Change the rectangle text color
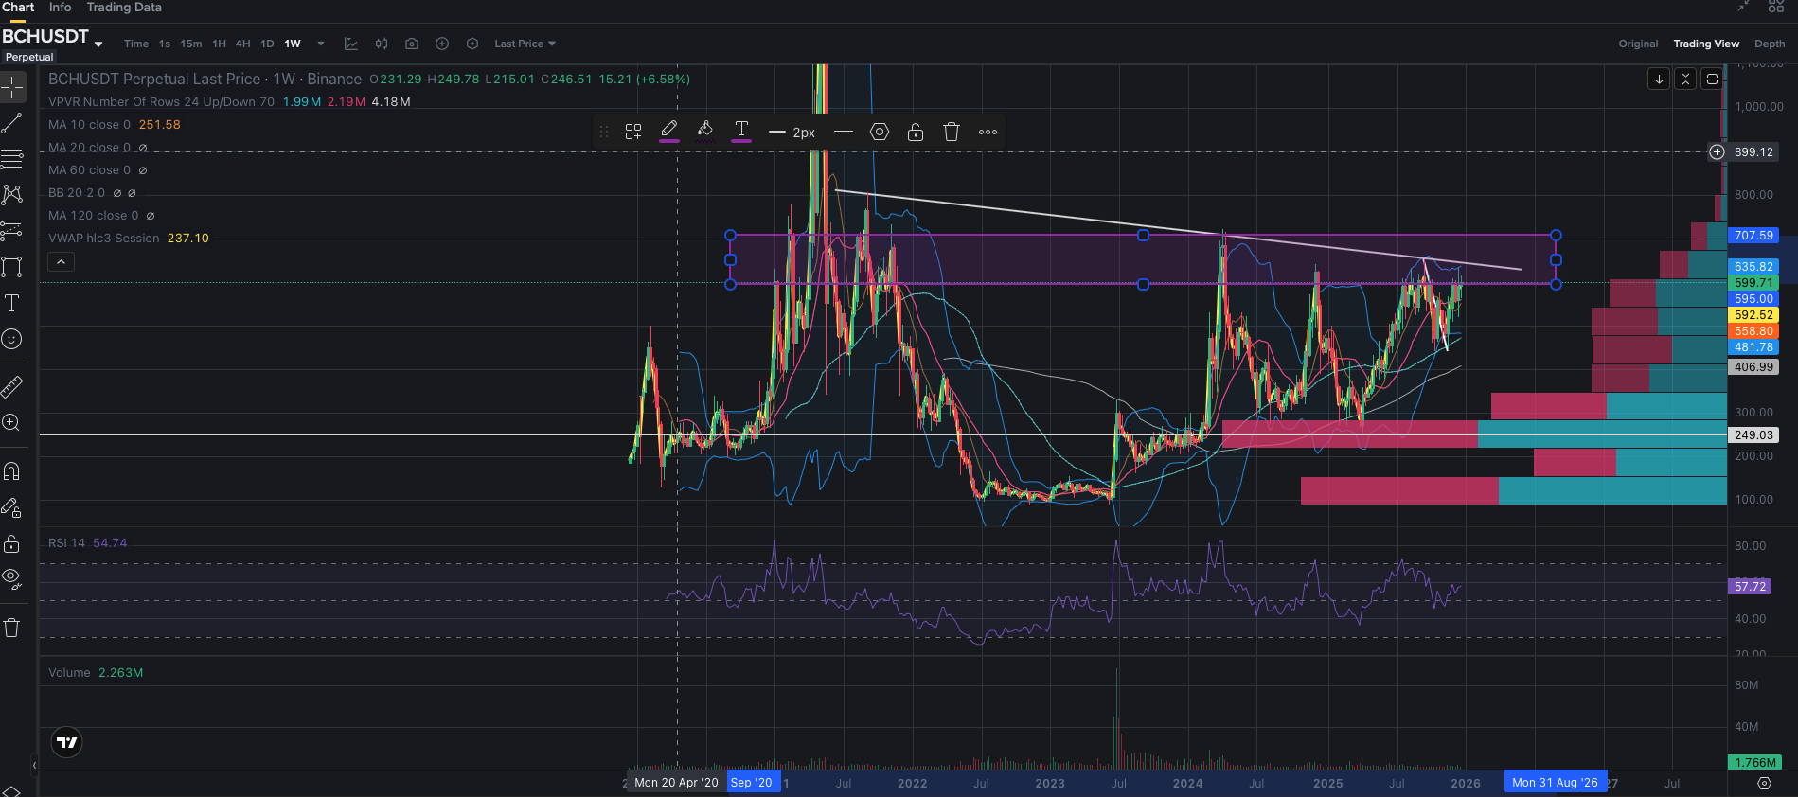 pos(741,131)
